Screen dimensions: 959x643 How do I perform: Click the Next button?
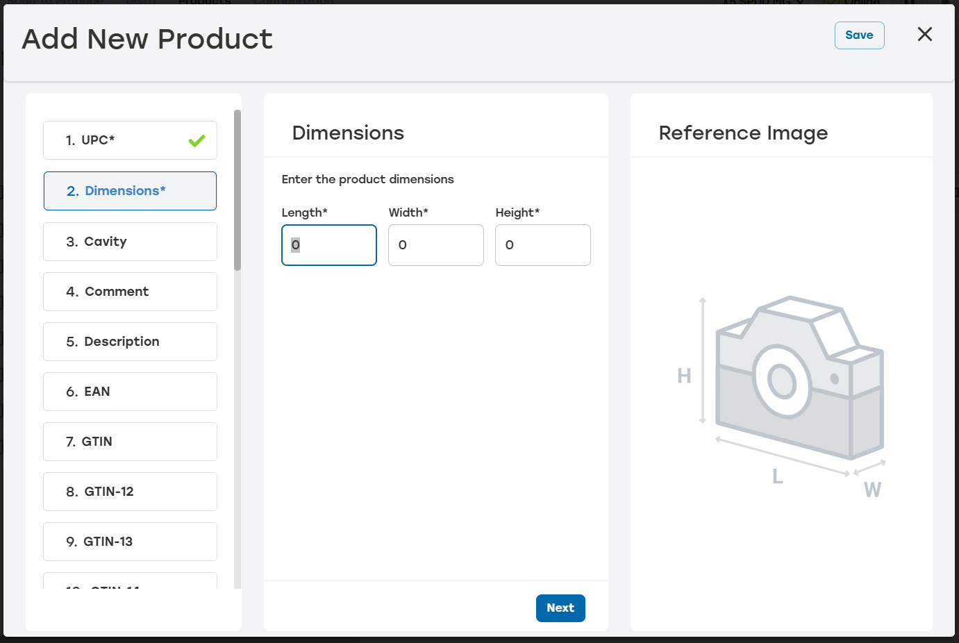[560, 608]
